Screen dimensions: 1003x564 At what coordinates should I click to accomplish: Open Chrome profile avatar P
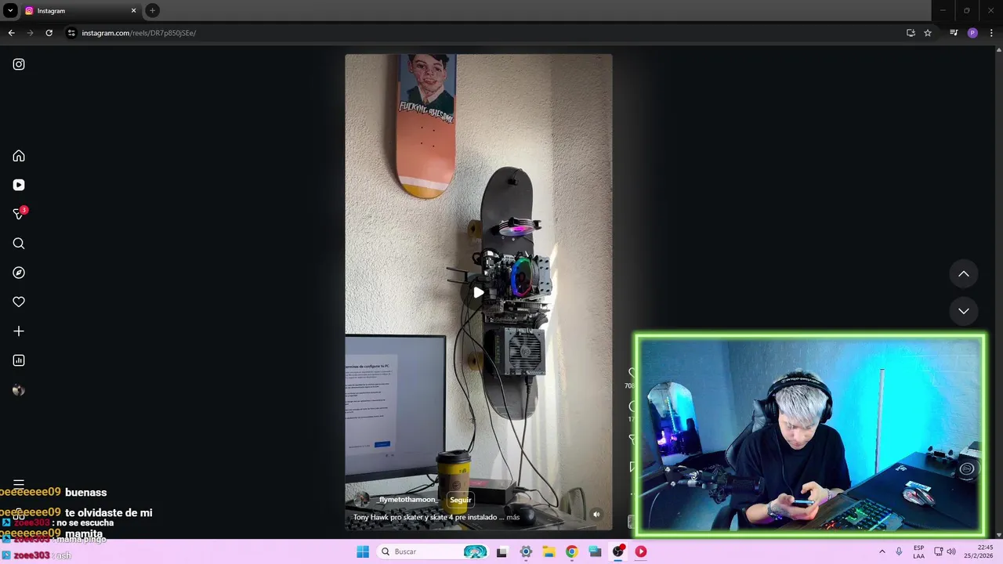point(972,33)
